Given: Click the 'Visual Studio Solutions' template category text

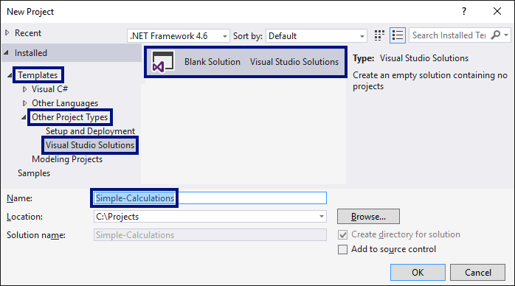Looking at the screenshot, I should tap(294, 62).
